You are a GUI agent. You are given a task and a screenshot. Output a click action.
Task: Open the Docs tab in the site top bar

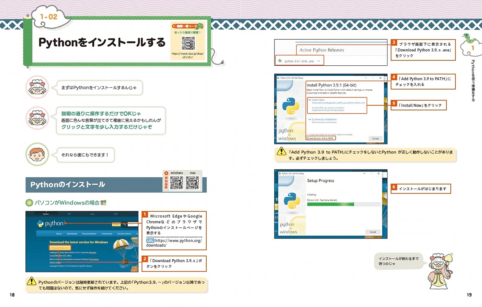click(x=92, y=214)
